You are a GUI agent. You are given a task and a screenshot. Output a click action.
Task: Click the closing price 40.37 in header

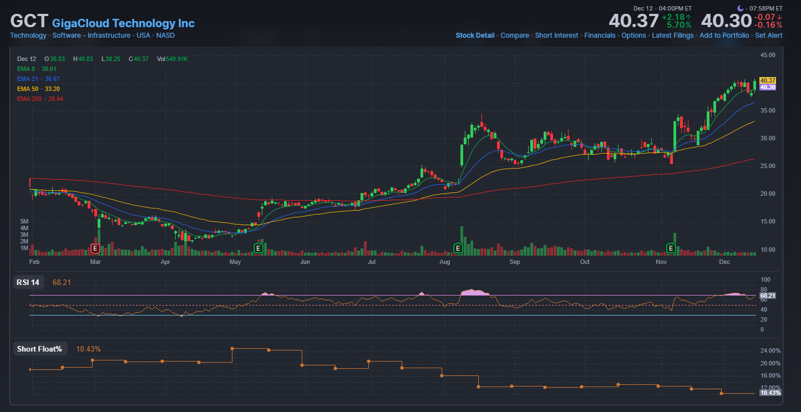coord(633,21)
